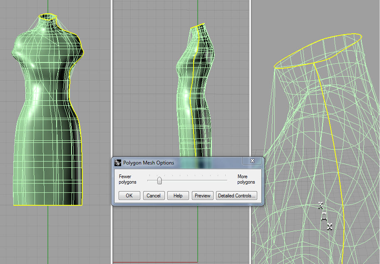Click the Rhino icon in the dialog title bar
Viewport: 380px width, 264px height.
[x=118, y=163]
